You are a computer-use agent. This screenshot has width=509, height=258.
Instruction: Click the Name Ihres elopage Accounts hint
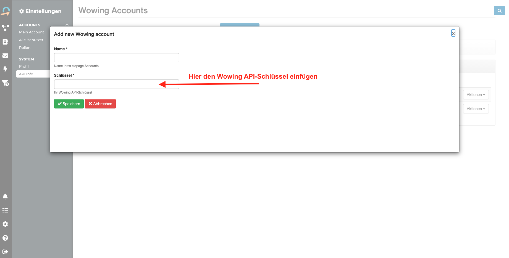point(76,66)
